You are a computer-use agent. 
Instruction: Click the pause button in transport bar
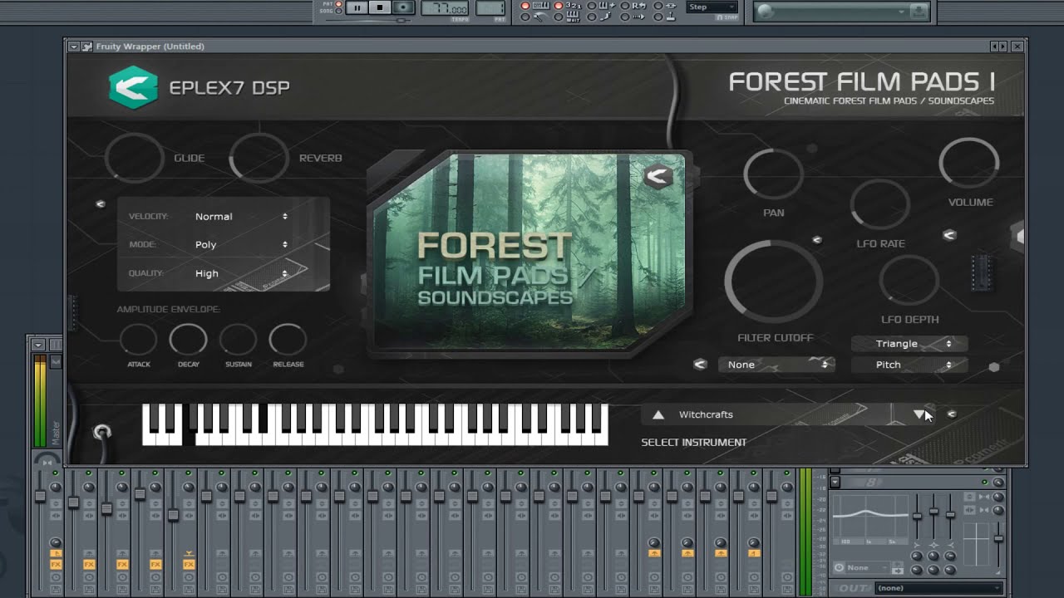(x=357, y=7)
